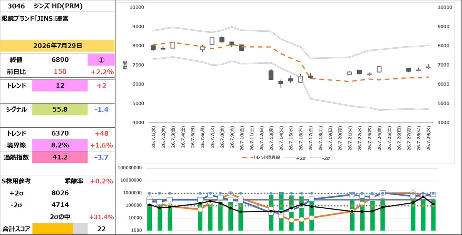Viewport: 462px width, 235px height.
Task: Click the +2 trend change value
Action: coord(102,86)
